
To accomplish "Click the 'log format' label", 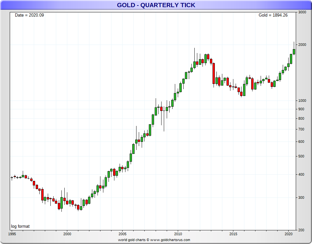I will 20,226.
